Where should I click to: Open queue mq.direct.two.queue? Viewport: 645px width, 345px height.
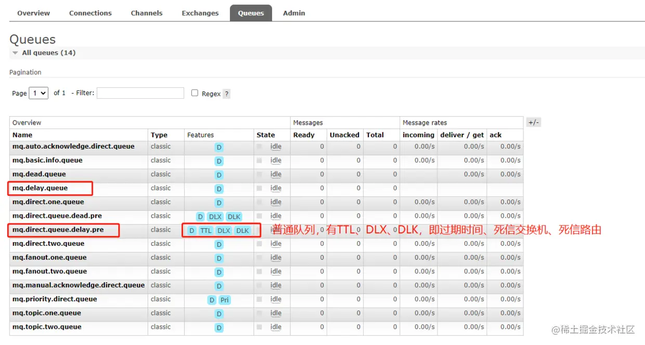click(48, 244)
